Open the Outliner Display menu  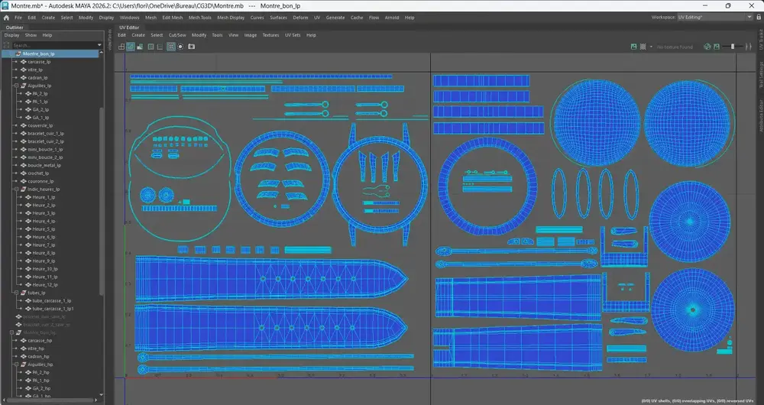coord(11,35)
